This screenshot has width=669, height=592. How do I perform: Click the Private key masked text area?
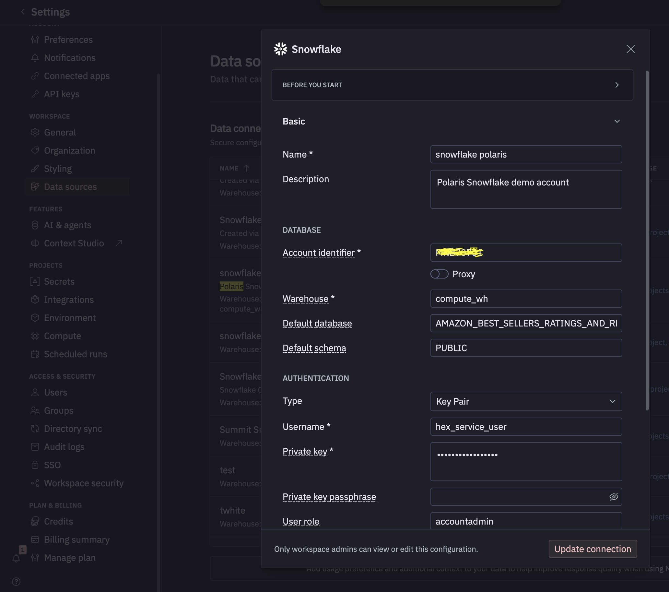(526, 462)
